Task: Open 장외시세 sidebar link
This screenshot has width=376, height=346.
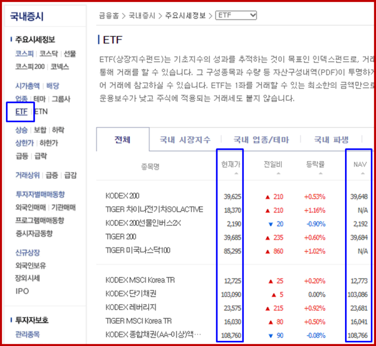Action: tap(27, 278)
